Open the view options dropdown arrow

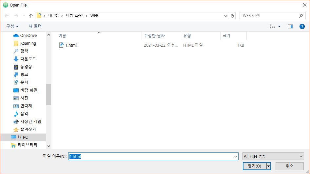pos(279,26)
